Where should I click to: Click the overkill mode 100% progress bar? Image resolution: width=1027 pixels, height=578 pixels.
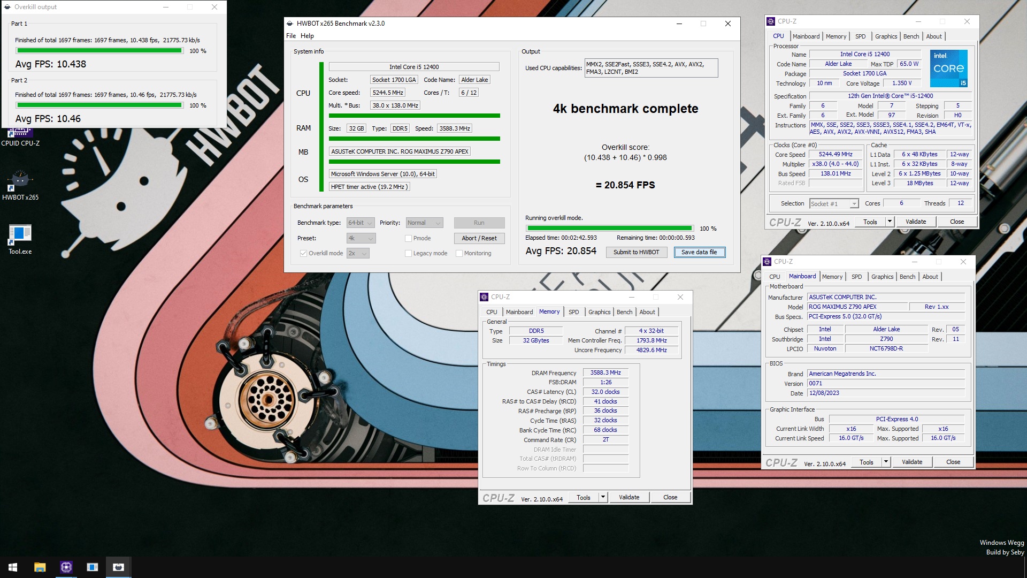coord(609,229)
